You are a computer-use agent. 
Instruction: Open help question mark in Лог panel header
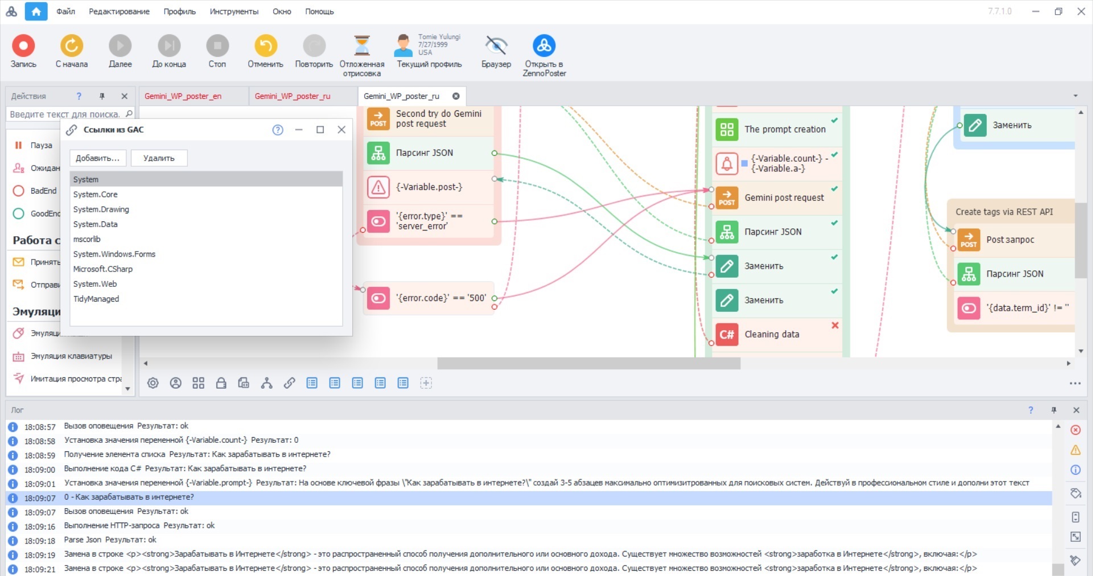point(1031,410)
